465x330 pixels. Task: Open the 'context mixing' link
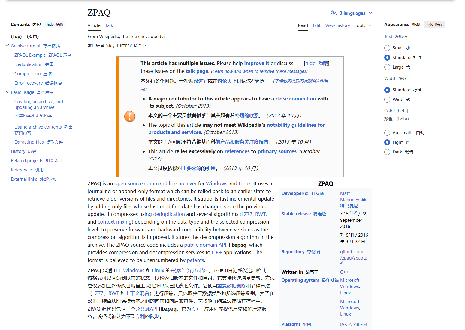point(115,222)
